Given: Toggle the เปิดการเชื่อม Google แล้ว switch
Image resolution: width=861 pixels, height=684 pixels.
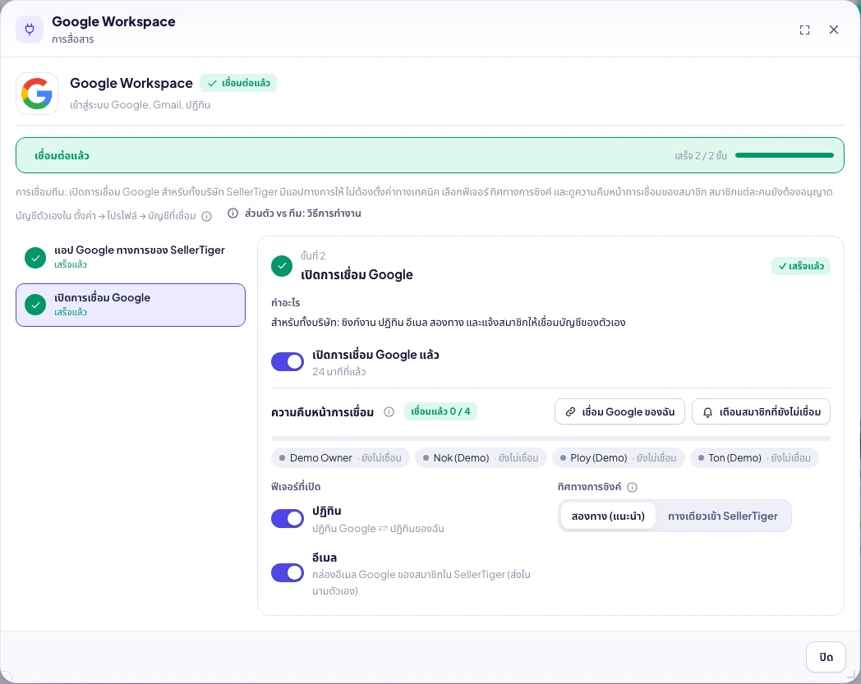Looking at the screenshot, I should [x=288, y=362].
